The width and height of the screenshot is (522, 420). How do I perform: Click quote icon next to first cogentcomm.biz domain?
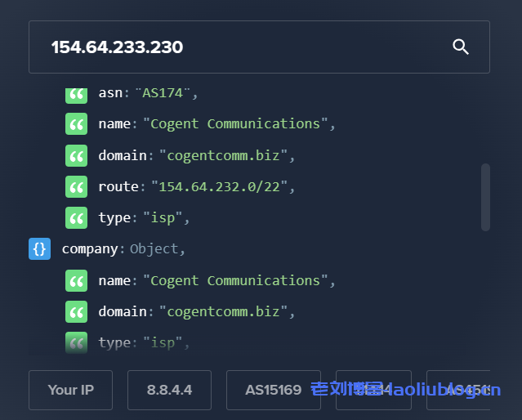[x=76, y=155]
